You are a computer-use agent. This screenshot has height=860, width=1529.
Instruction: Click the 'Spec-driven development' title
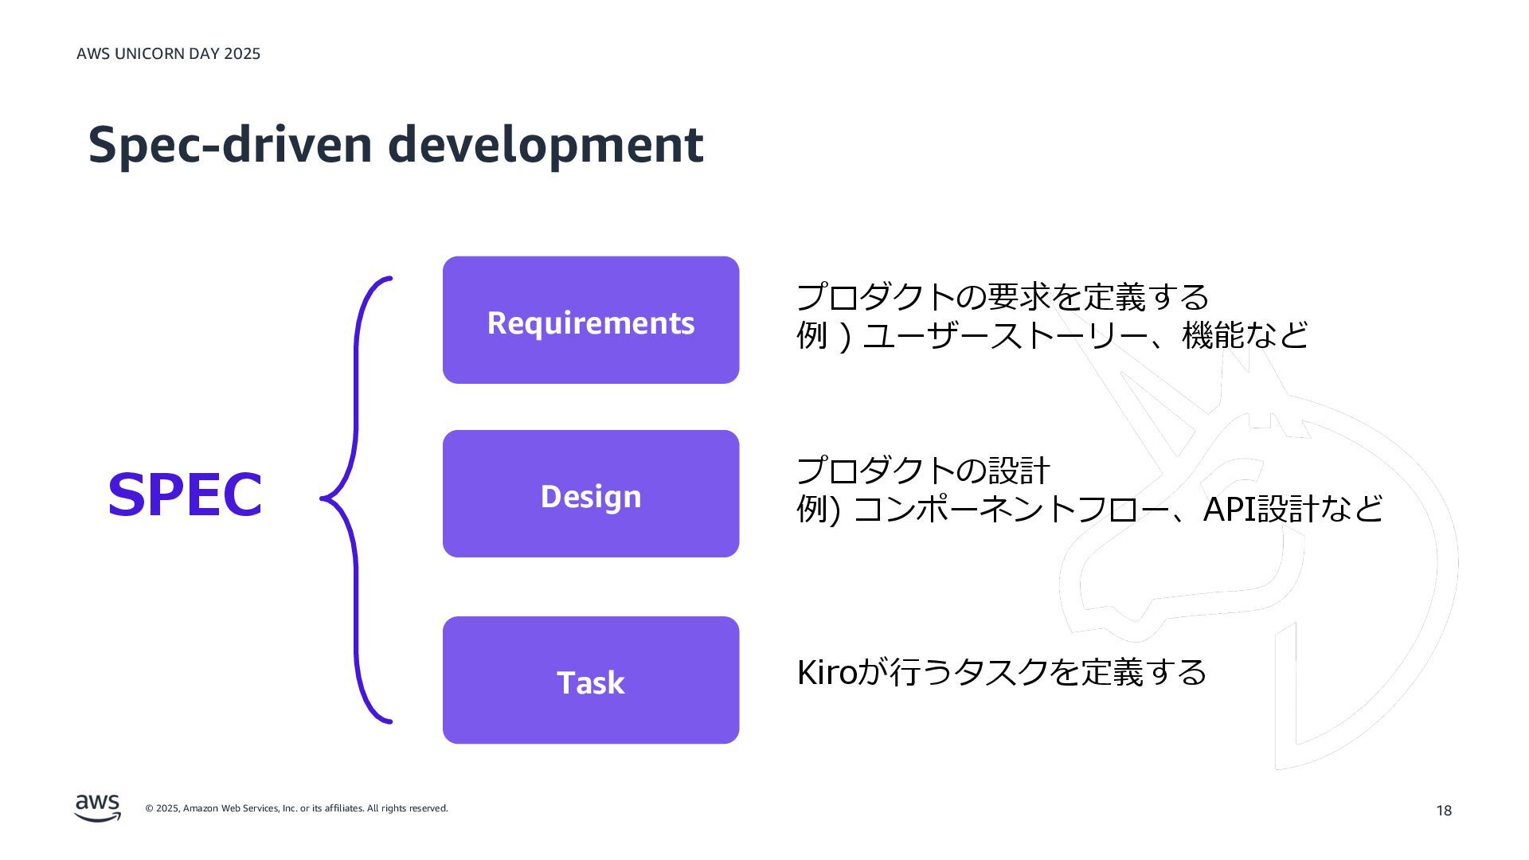point(396,145)
